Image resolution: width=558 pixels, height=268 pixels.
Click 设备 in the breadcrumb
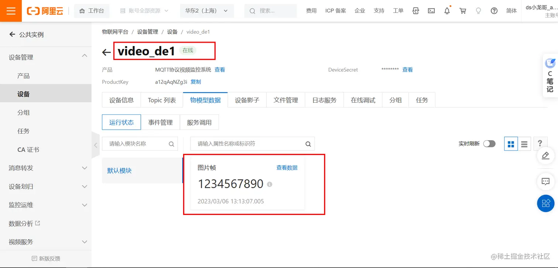pos(172,32)
